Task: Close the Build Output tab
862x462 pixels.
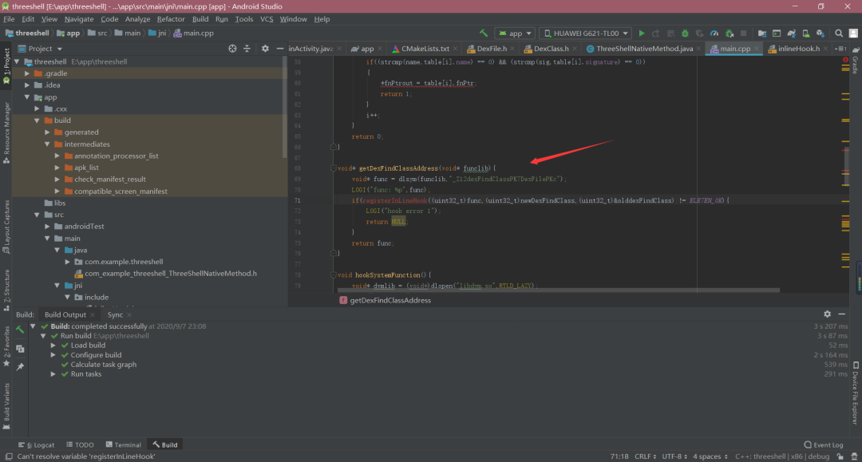Action: tap(93, 314)
